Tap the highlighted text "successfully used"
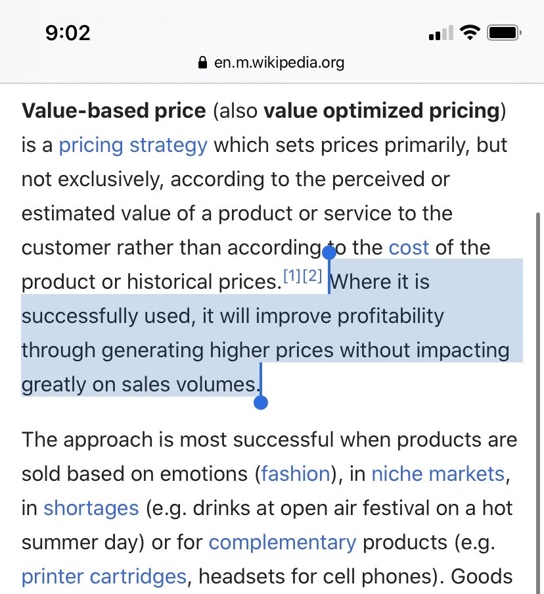544x594 pixels. (x=106, y=316)
